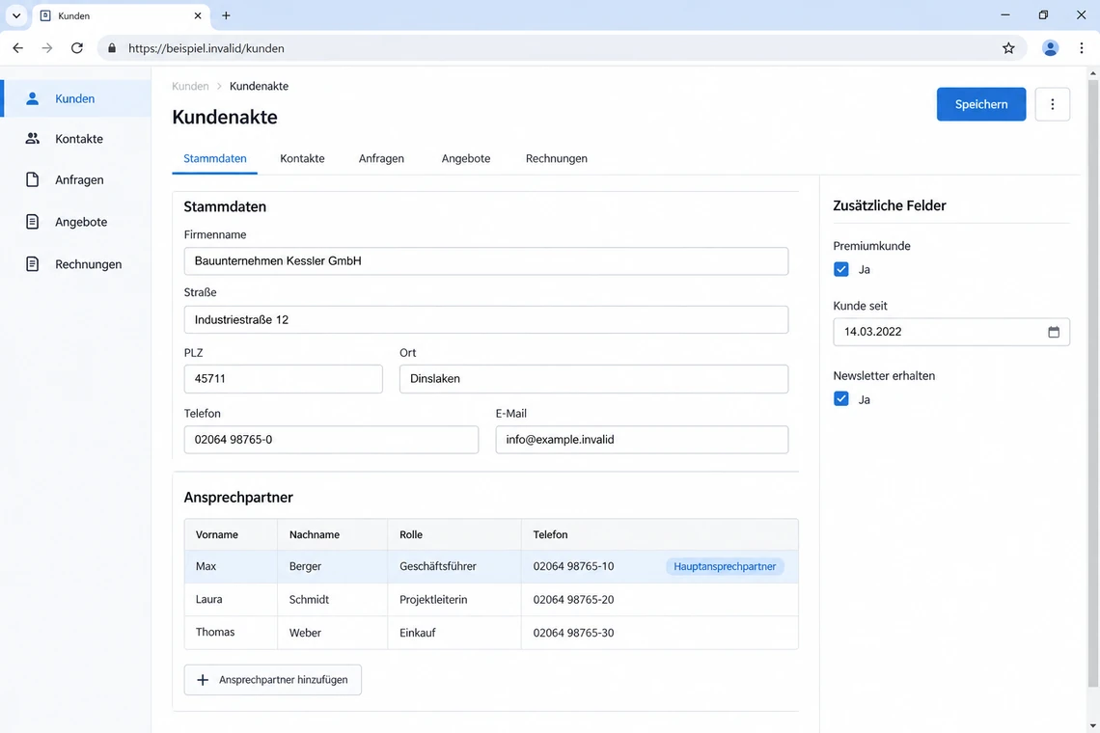Click the Kunde seit date field
1100x733 pixels.
point(950,332)
